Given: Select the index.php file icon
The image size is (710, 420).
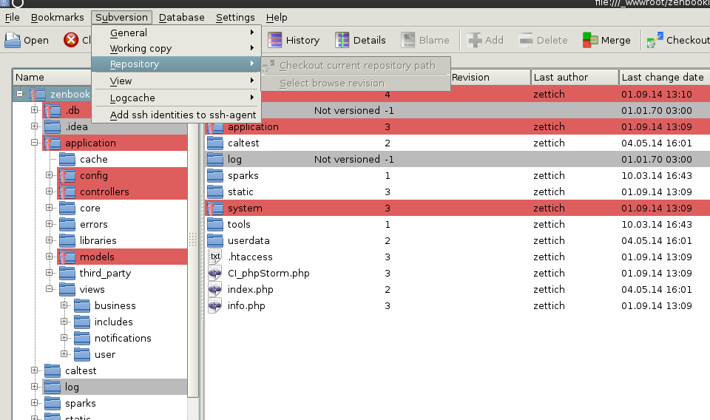Looking at the screenshot, I should 215,289.
